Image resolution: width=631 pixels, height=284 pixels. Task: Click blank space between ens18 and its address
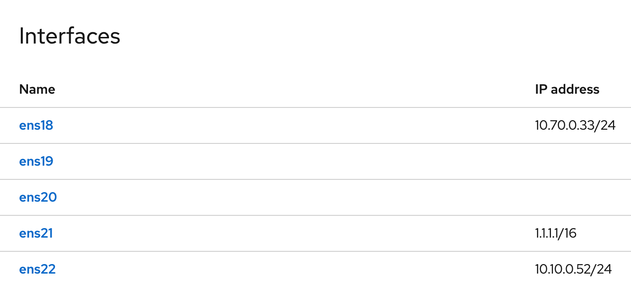(x=294, y=125)
